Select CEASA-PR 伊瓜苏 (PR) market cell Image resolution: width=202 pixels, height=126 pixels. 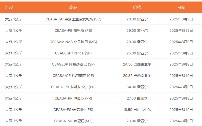pos(73,98)
